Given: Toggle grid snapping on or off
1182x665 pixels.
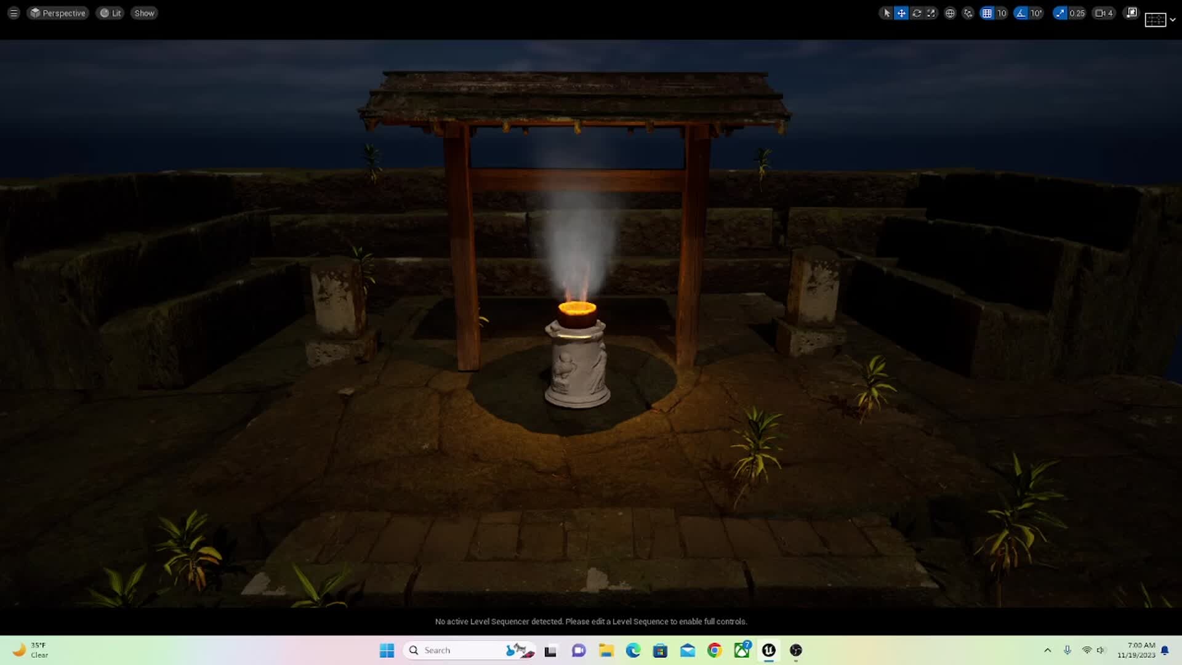Looking at the screenshot, I should pos(987,13).
